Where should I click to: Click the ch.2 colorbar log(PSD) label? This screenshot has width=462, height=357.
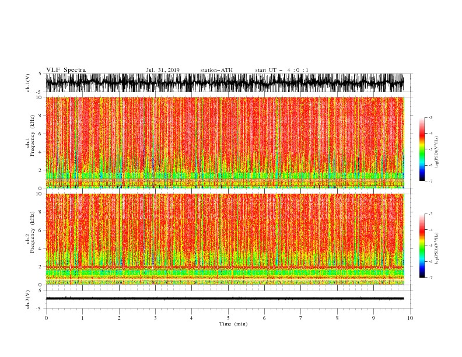pos(436,249)
